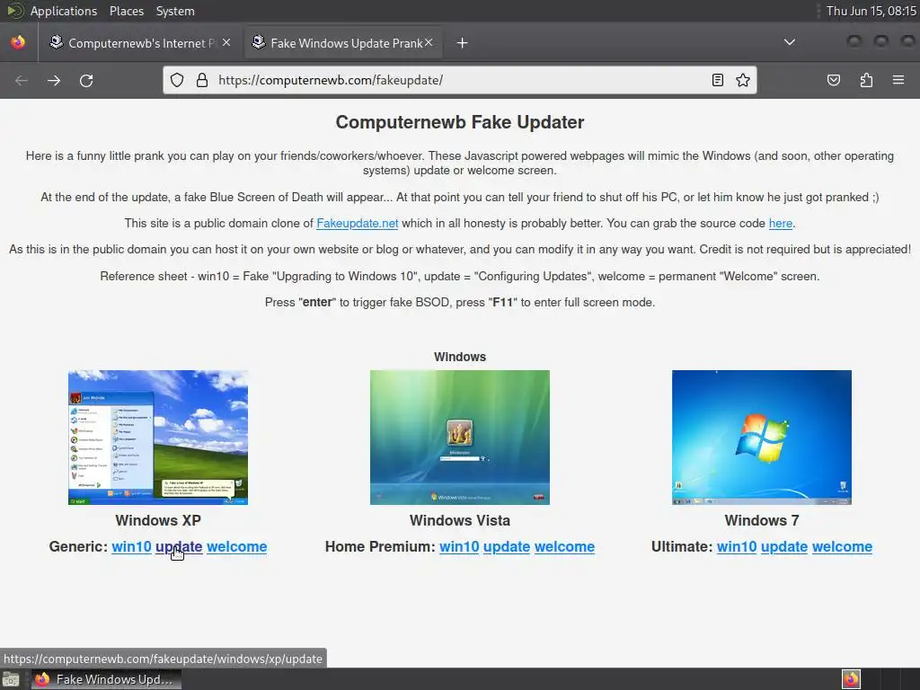
Task: Open the Save to Pocket button
Action: pyautogui.click(x=834, y=80)
